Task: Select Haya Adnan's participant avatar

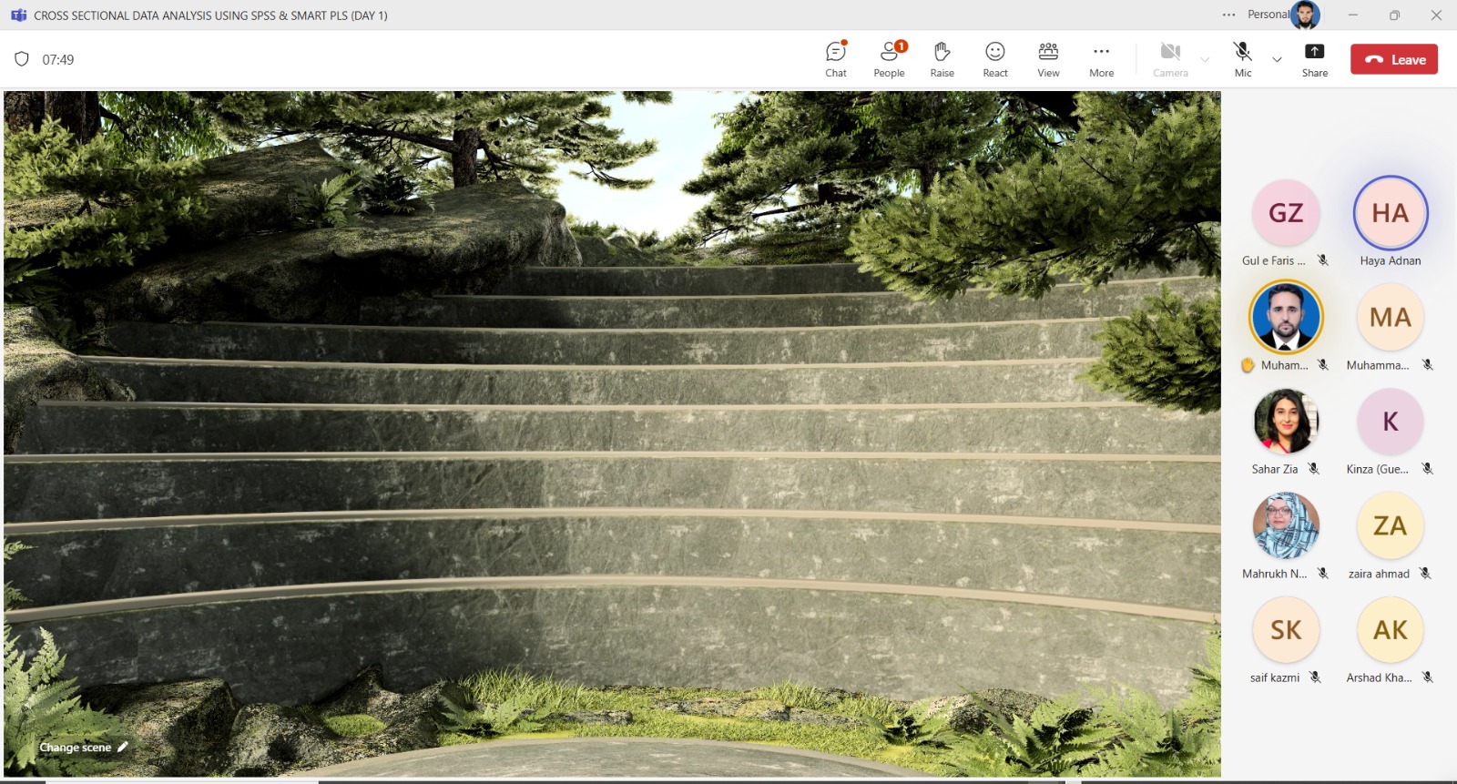Action: pyautogui.click(x=1390, y=213)
